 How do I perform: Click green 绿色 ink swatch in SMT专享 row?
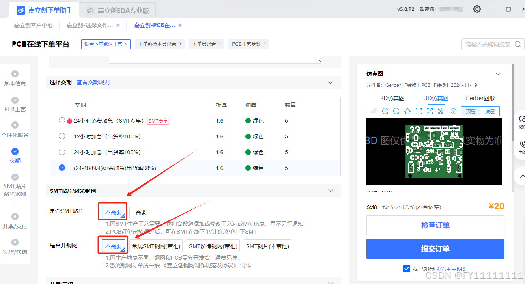click(248, 121)
